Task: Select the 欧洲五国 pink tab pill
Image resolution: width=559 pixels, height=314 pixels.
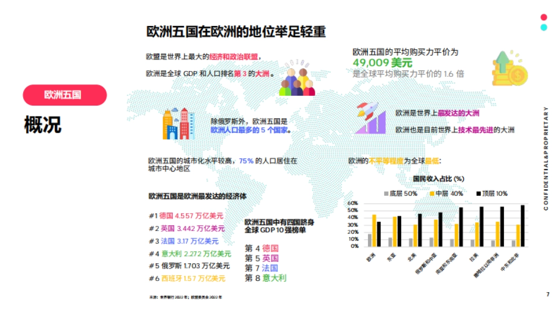Action: [65, 94]
